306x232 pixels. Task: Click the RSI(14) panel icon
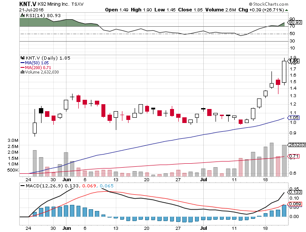(x=22, y=15)
